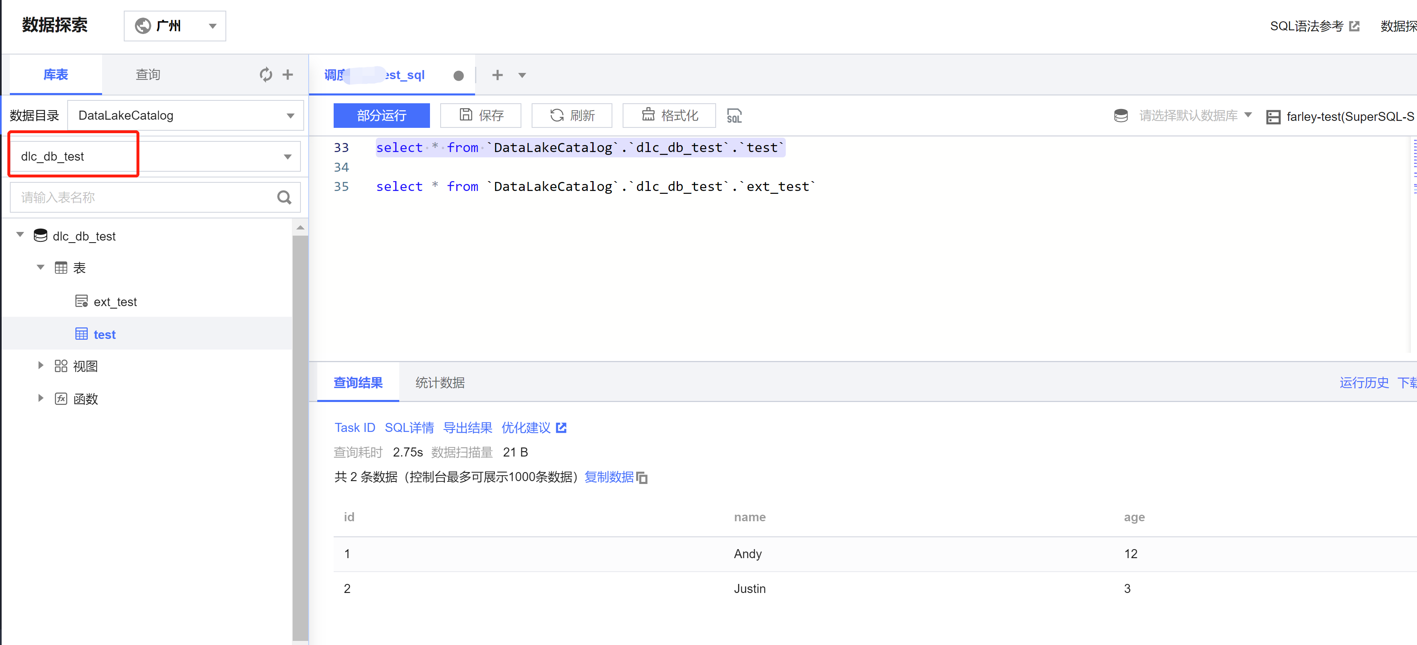Click the external link icon beside 优化建议
Screen dimensions: 1417x645
click(x=561, y=428)
